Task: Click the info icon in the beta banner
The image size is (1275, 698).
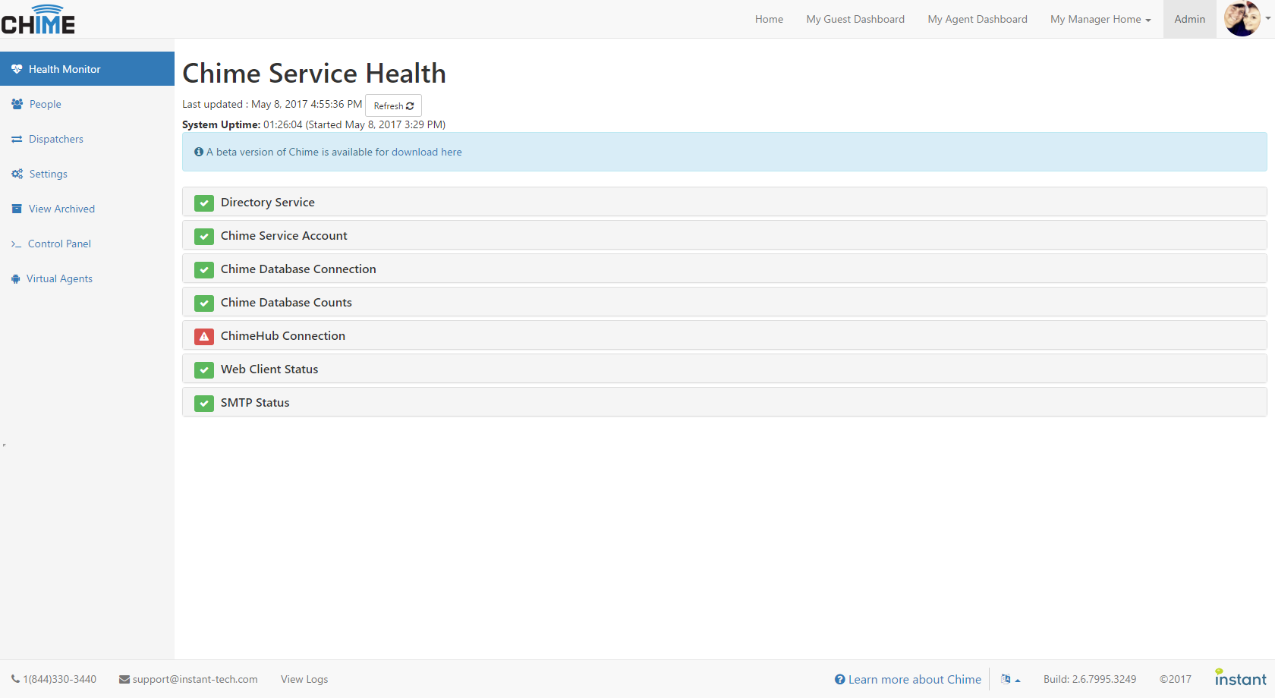Action: coord(199,152)
